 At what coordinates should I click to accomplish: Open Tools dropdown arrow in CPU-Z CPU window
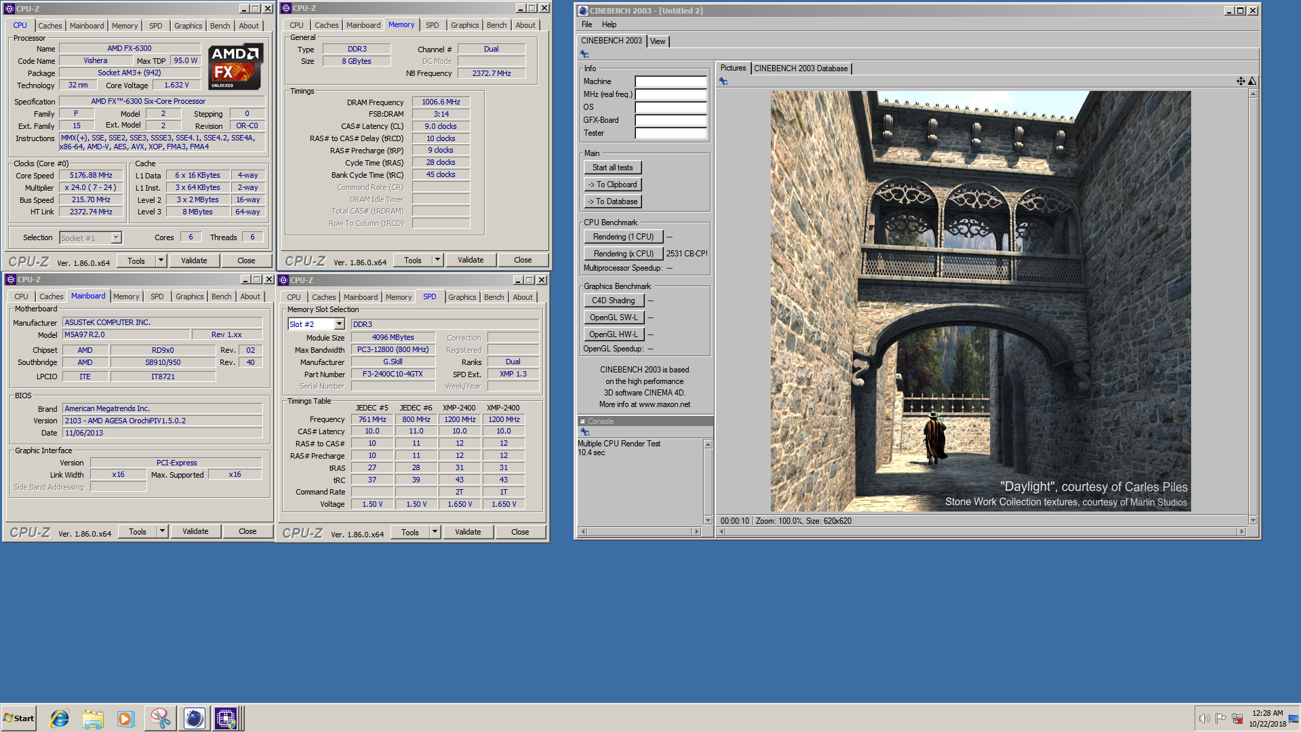(161, 261)
